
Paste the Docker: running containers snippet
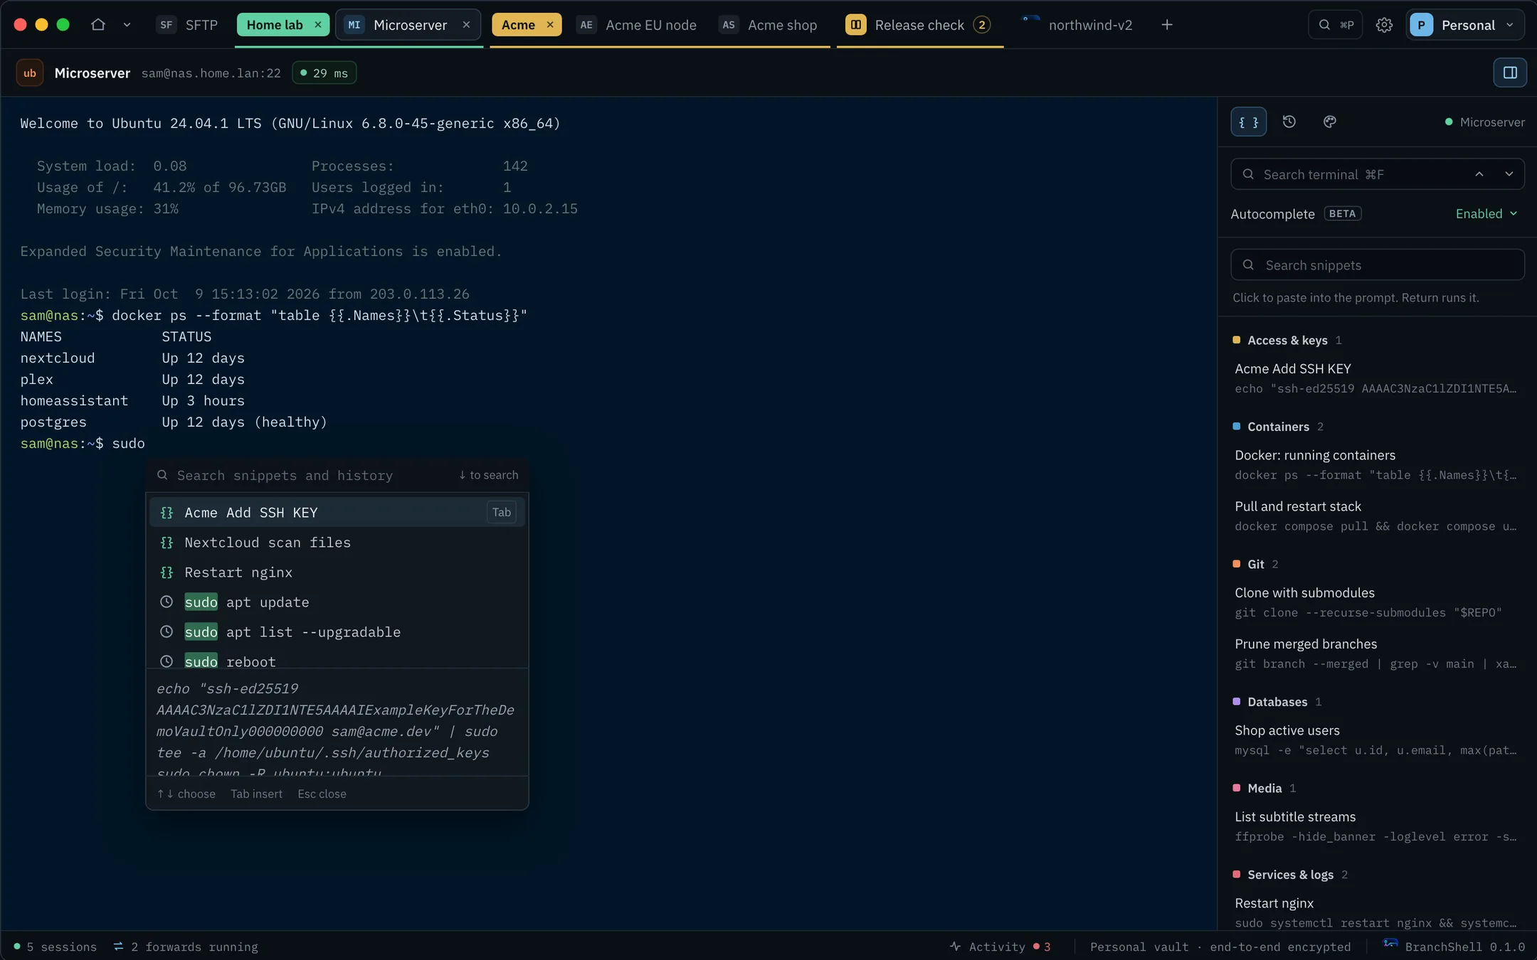(1378, 465)
